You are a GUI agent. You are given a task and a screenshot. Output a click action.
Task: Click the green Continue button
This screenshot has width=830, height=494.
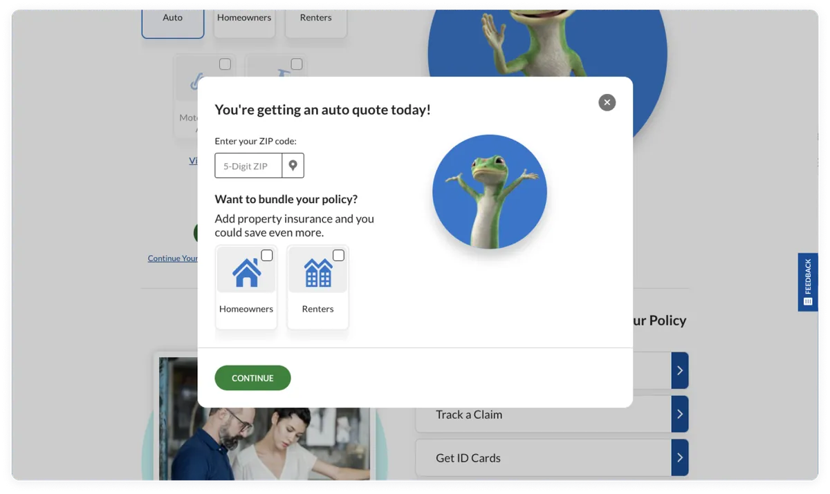pos(252,378)
